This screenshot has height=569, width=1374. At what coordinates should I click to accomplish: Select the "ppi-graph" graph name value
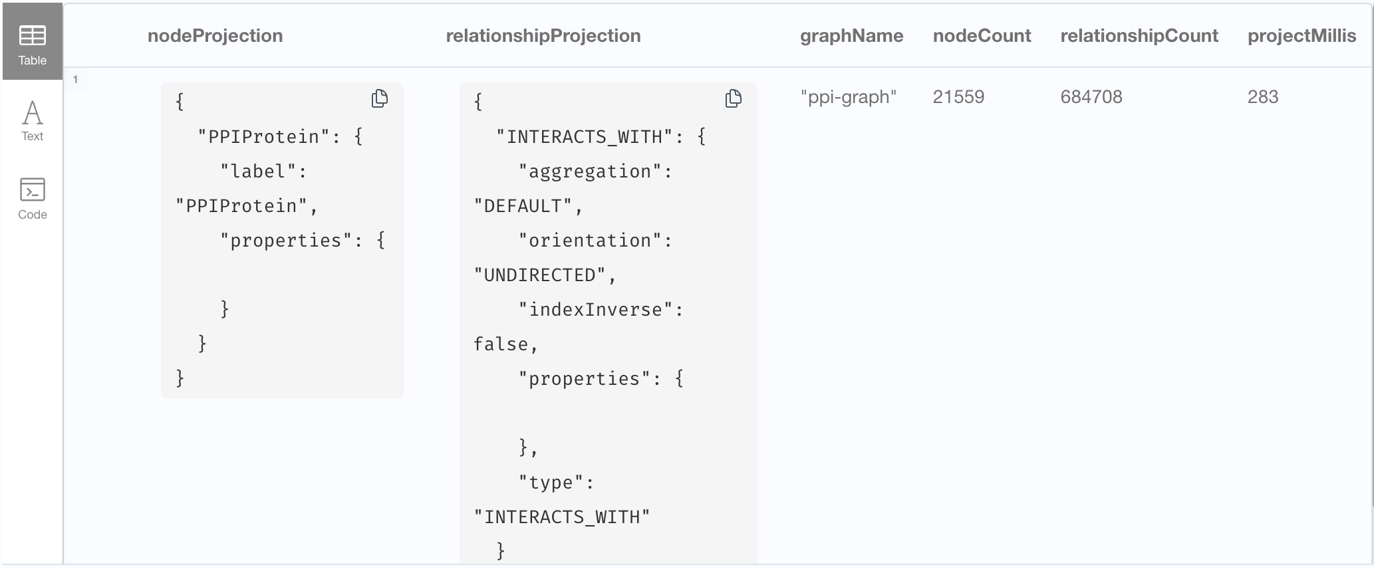[849, 97]
